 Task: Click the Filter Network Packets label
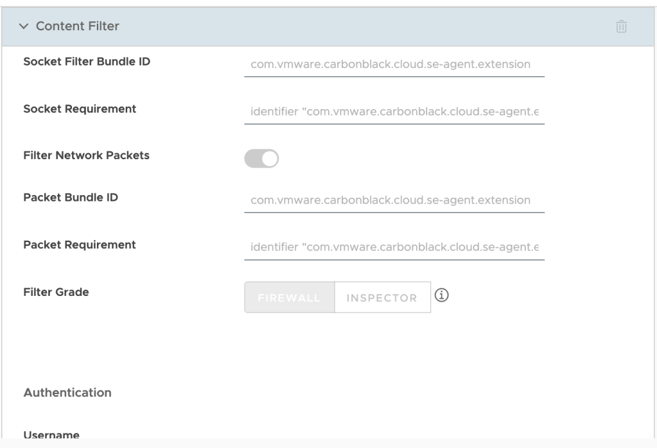click(86, 155)
